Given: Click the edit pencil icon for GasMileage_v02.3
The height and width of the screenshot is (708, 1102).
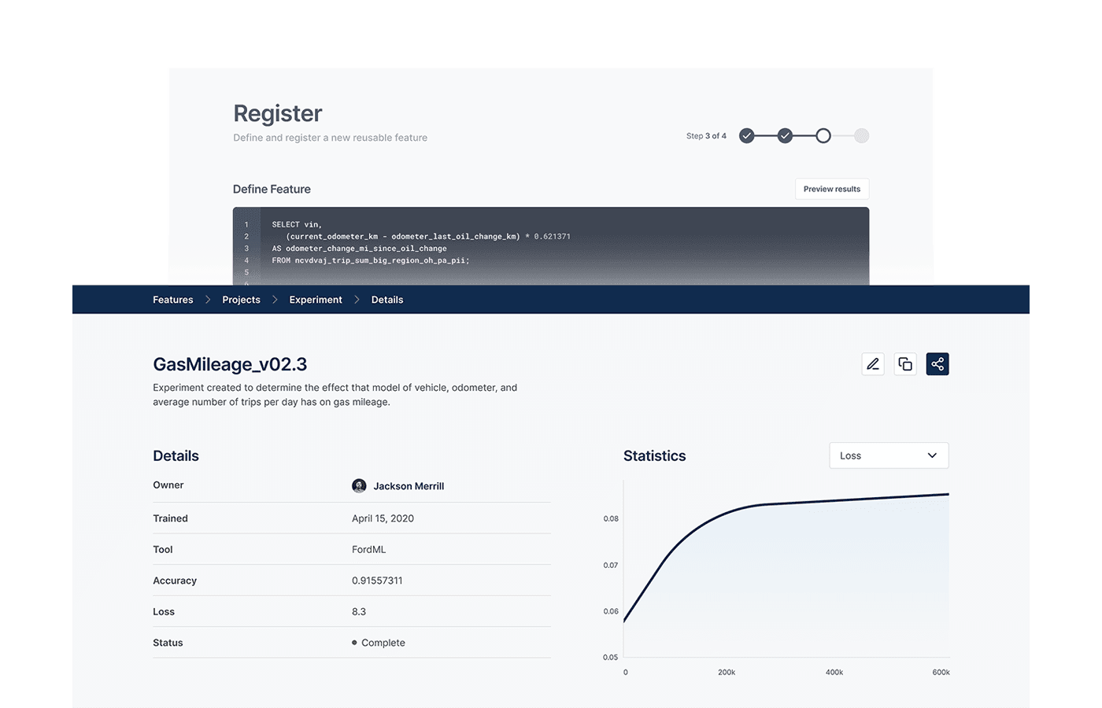Looking at the screenshot, I should (x=873, y=364).
